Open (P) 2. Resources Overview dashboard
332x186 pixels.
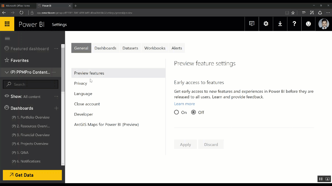point(31,126)
